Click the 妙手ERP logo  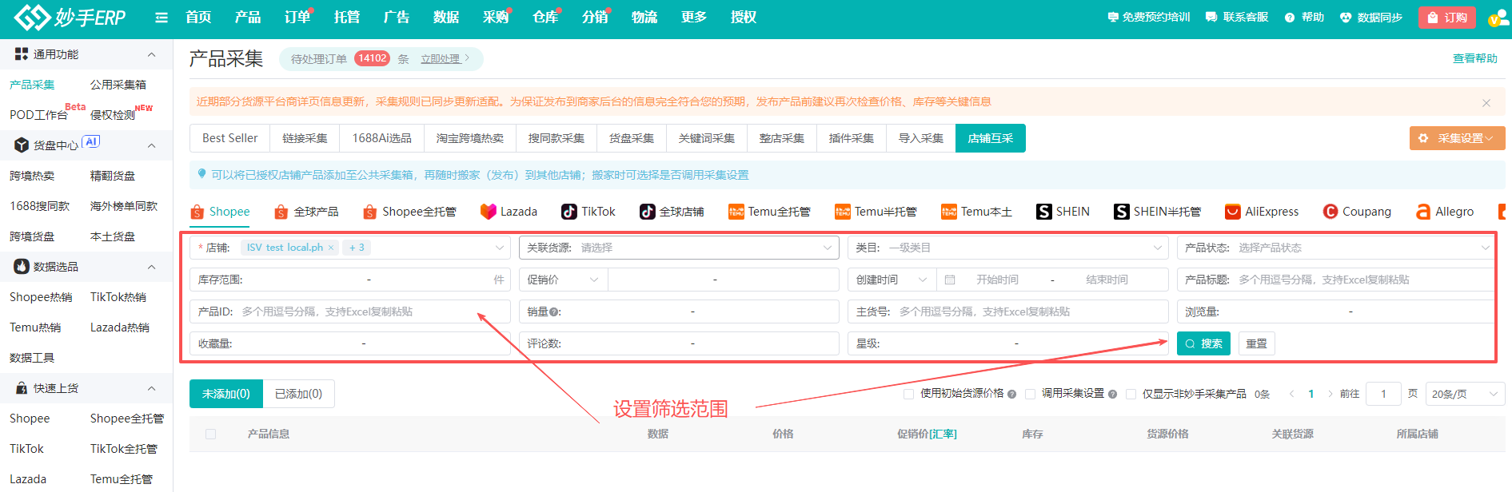[x=70, y=17]
